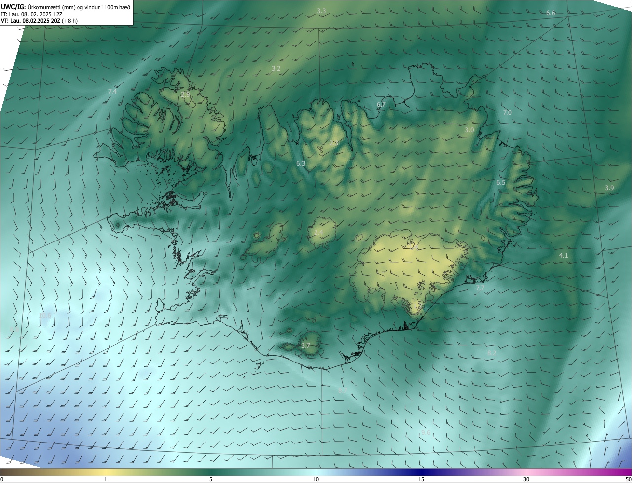
Task: Click the map value label "3.9"
Action: coord(609,188)
